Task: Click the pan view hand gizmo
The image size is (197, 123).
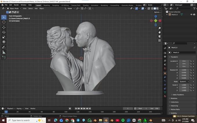Action: pyautogui.click(x=159, y=32)
